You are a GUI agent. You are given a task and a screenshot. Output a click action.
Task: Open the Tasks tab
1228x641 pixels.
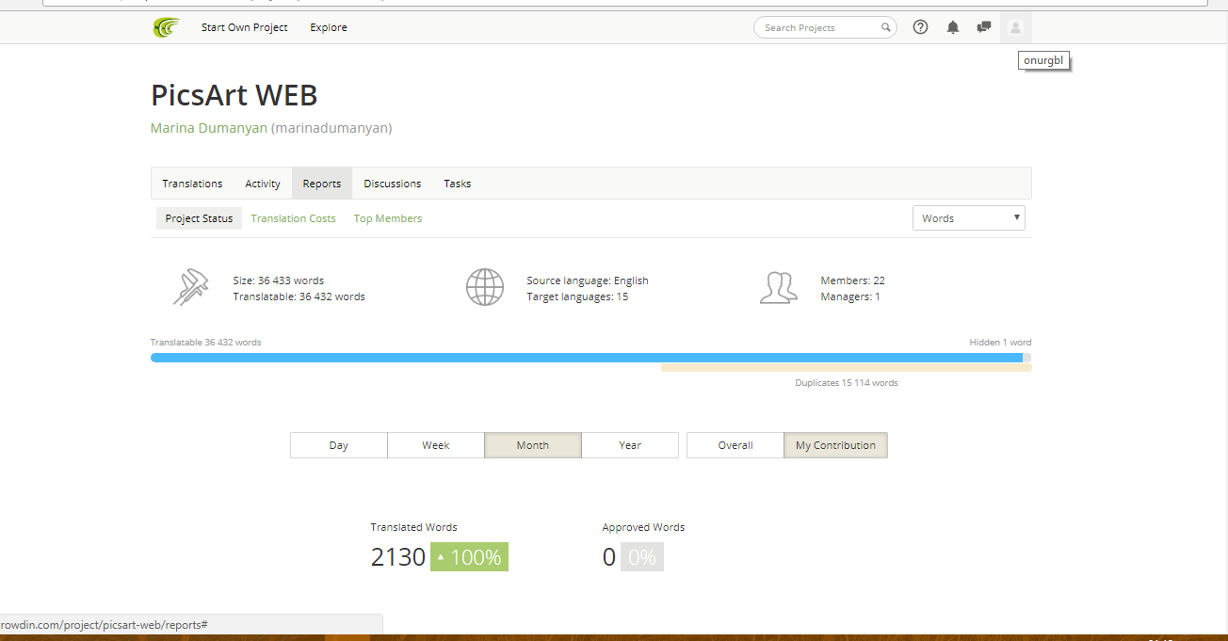(x=458, y=184)
